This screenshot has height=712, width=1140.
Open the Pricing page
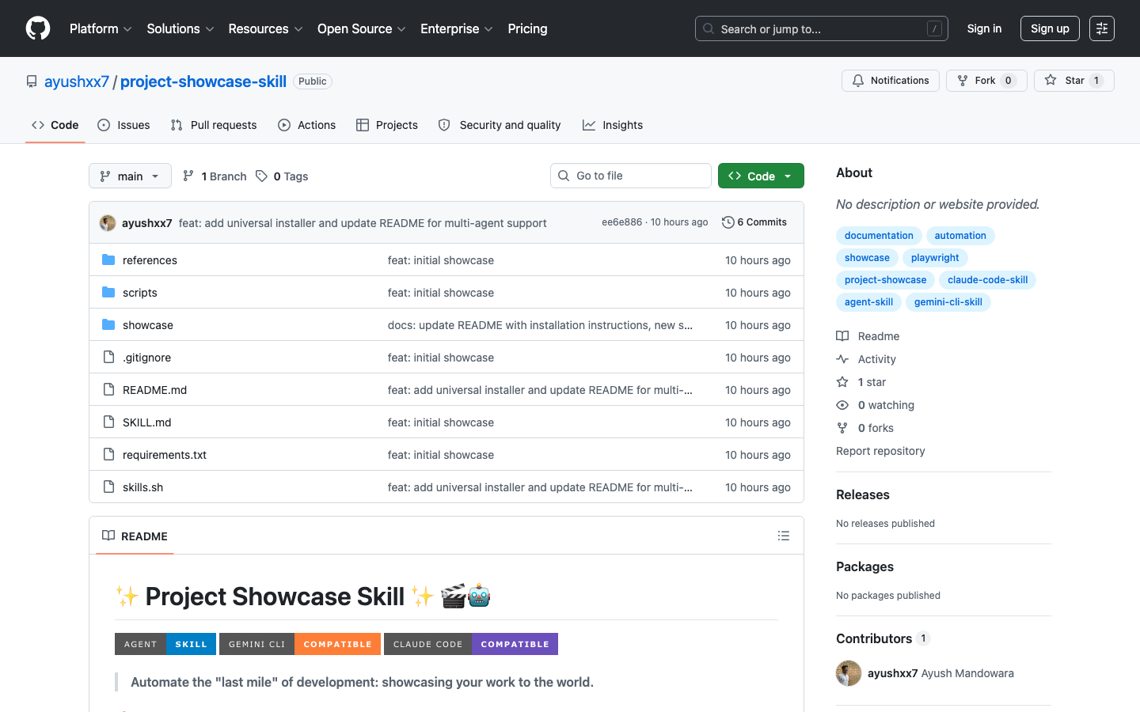coord(527,28)
